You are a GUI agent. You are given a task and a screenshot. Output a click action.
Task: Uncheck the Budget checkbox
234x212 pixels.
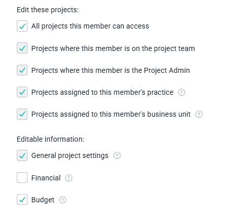(x=22, y=200)
